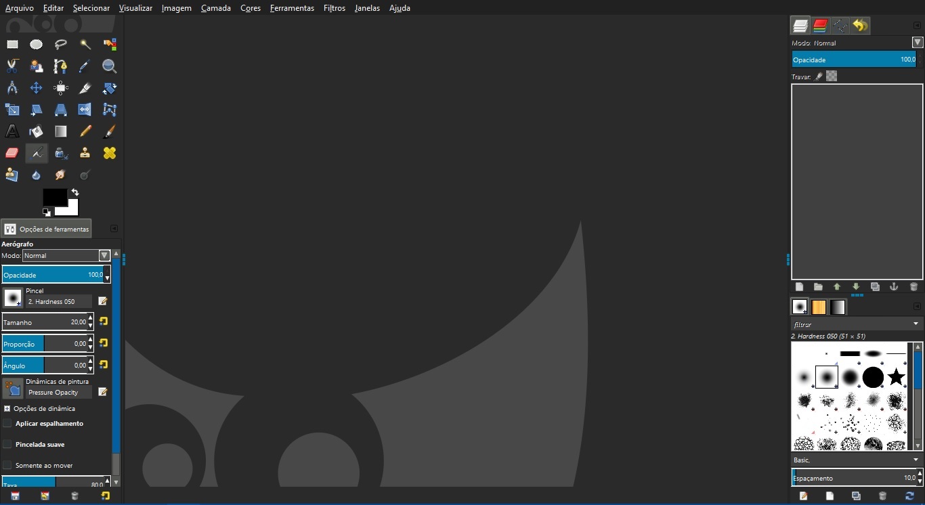This screenshot has width=925, height=505.
Task: Select the Text tool
Action: pos(12,131)
